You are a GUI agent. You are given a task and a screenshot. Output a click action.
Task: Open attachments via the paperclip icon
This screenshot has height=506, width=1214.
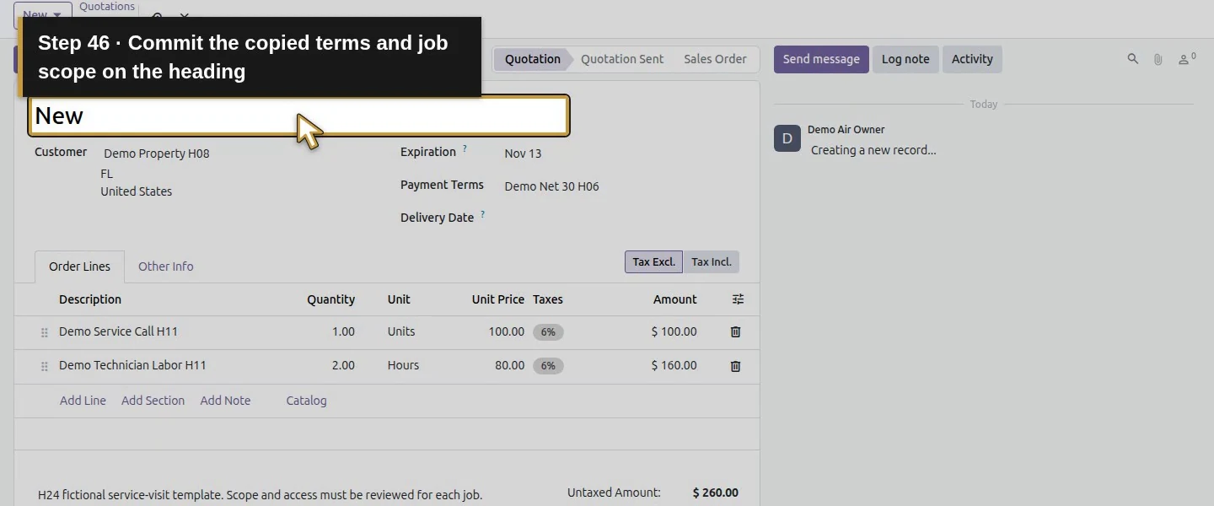1158,59
